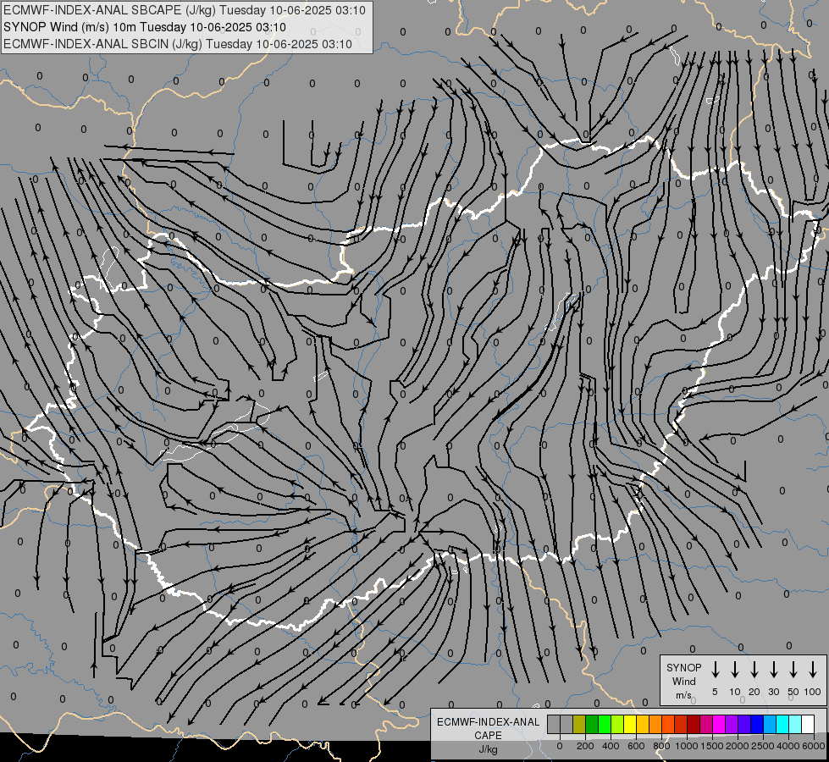Click 'SYNOP' label in wind legend
The width and height of the screenshot is (829, 762).
pos(683,667)
